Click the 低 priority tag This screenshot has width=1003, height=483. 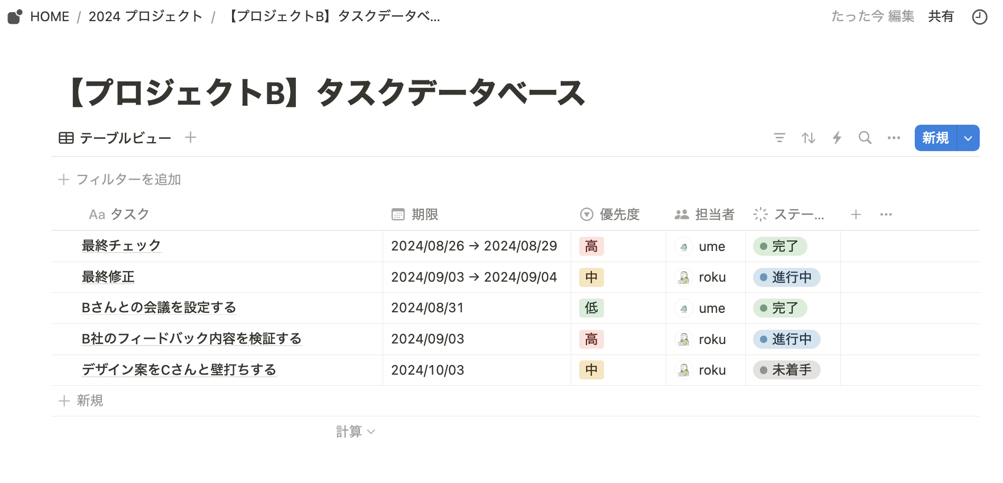pos(591,308)
